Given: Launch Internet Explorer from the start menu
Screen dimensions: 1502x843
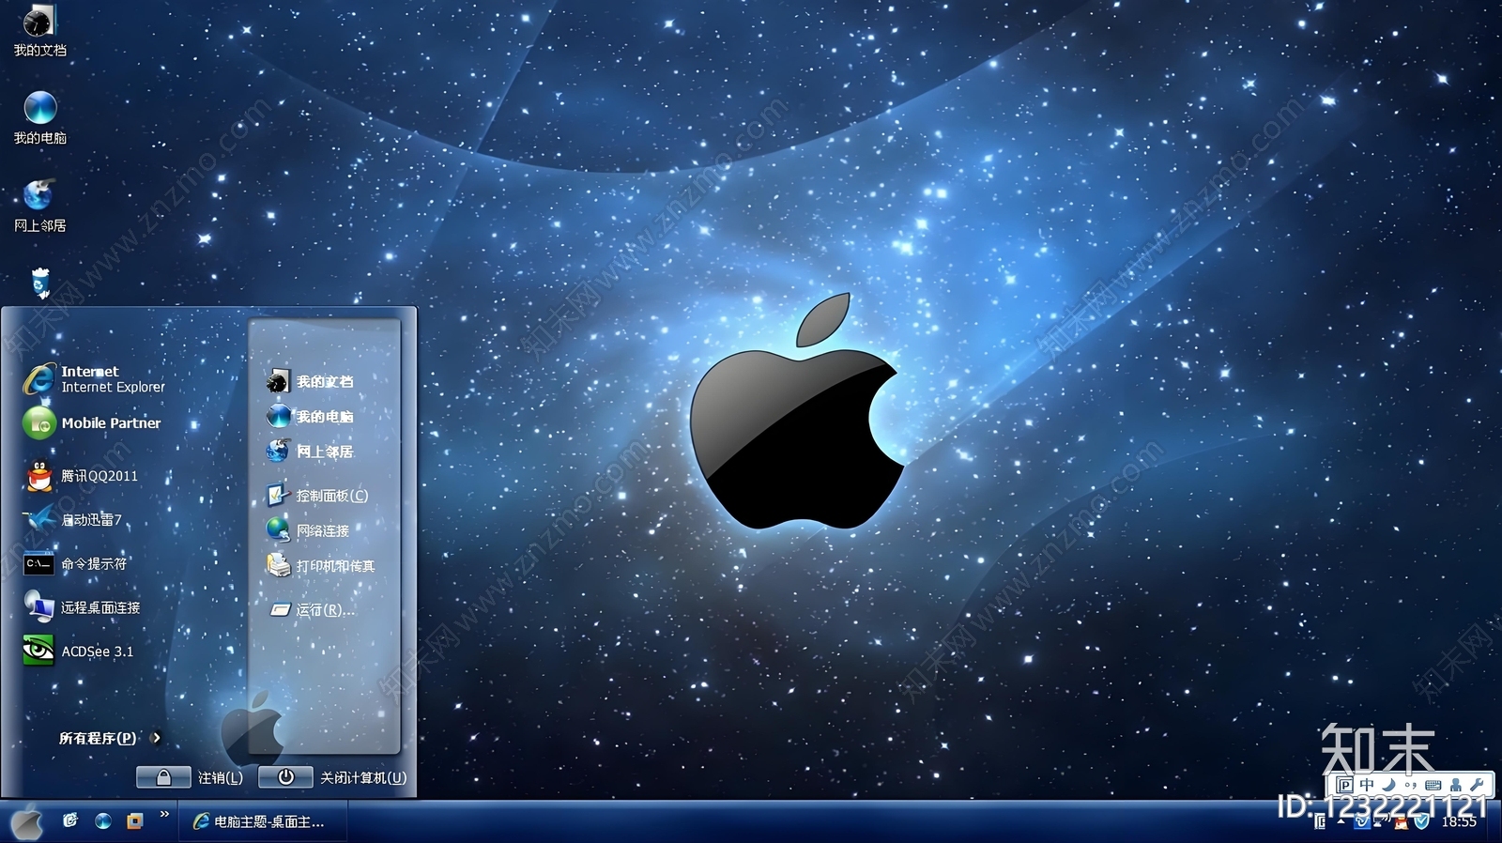Looking at the screenshot, I should (94, 378).
